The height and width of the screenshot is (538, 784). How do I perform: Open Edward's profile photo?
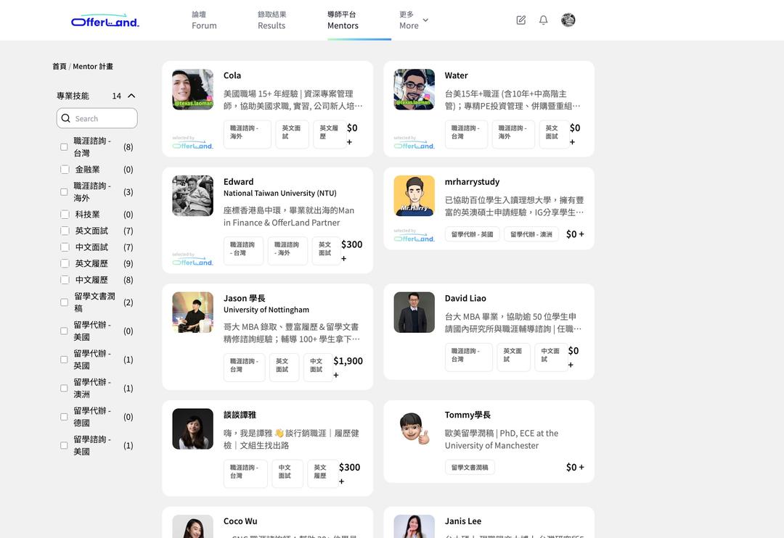tap(192, 196)
